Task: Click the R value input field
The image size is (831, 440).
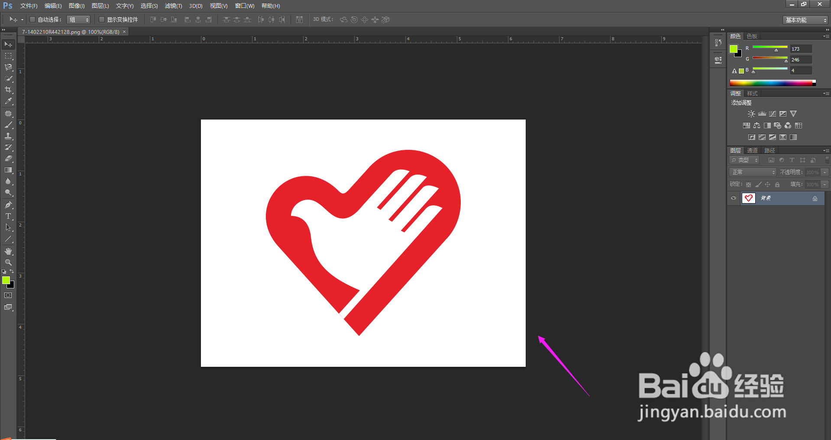Action: point(801,49)
